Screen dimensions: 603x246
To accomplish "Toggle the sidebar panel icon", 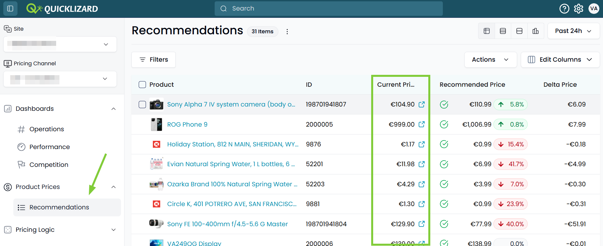I will 10,9.
